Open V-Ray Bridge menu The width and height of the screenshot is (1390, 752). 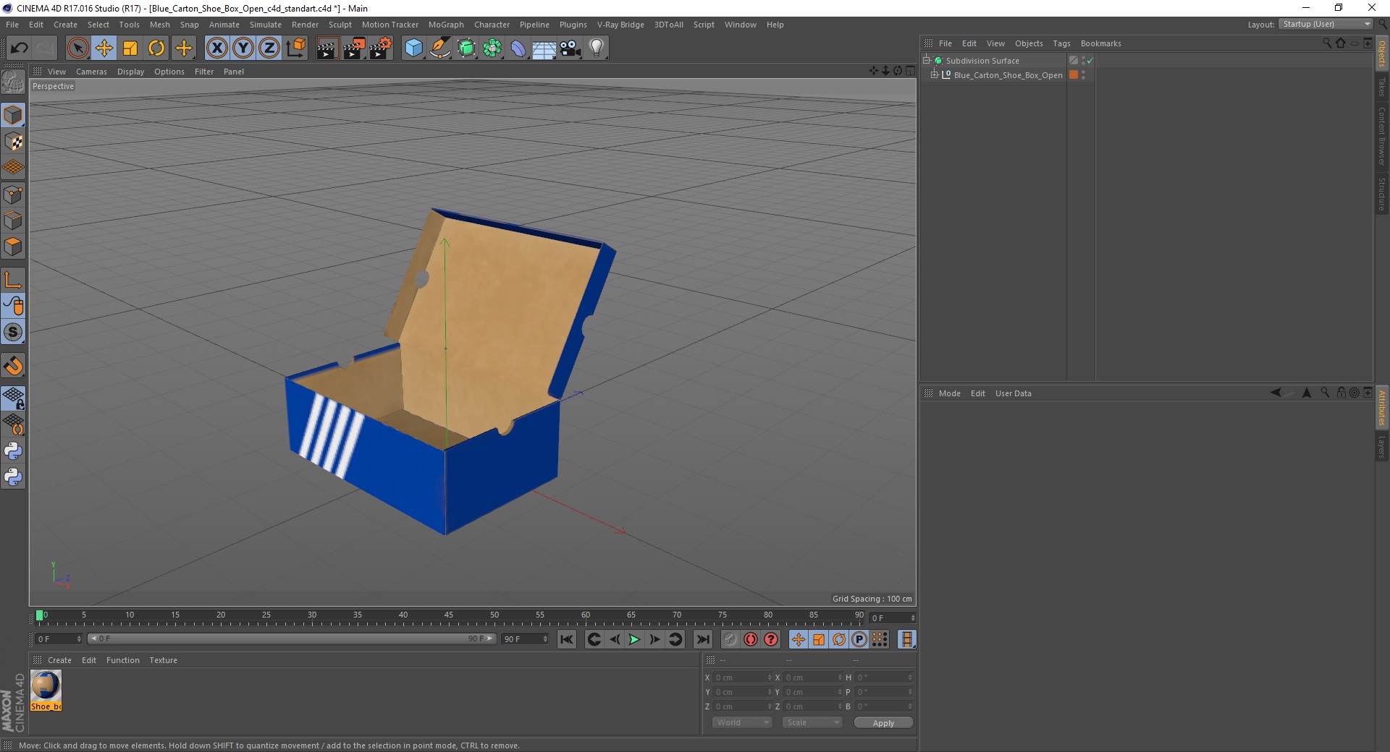click(620, 25)
